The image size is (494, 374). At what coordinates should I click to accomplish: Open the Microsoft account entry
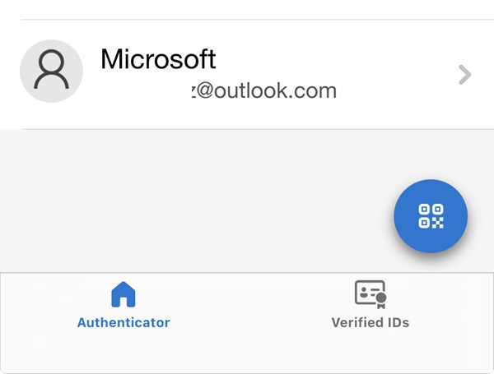click(x=247, y=74)
